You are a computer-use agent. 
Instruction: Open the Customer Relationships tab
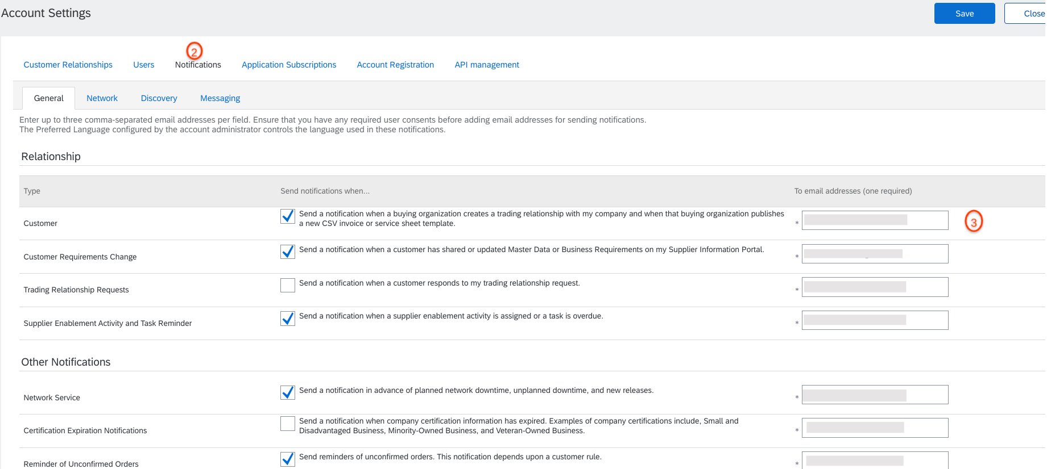pos(68,65)
